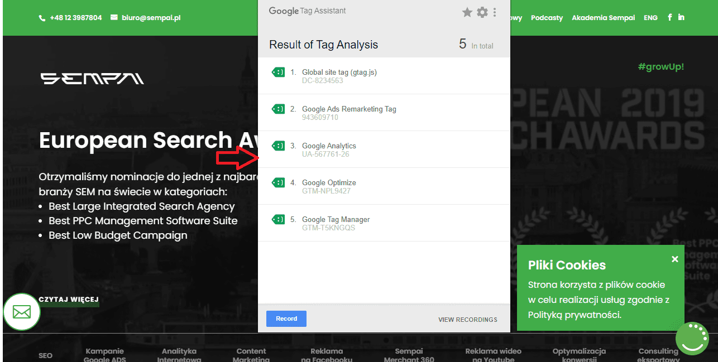Click the envelope icon beside biuro@sempai.pl
718x362 pixels.
(114, 17)
